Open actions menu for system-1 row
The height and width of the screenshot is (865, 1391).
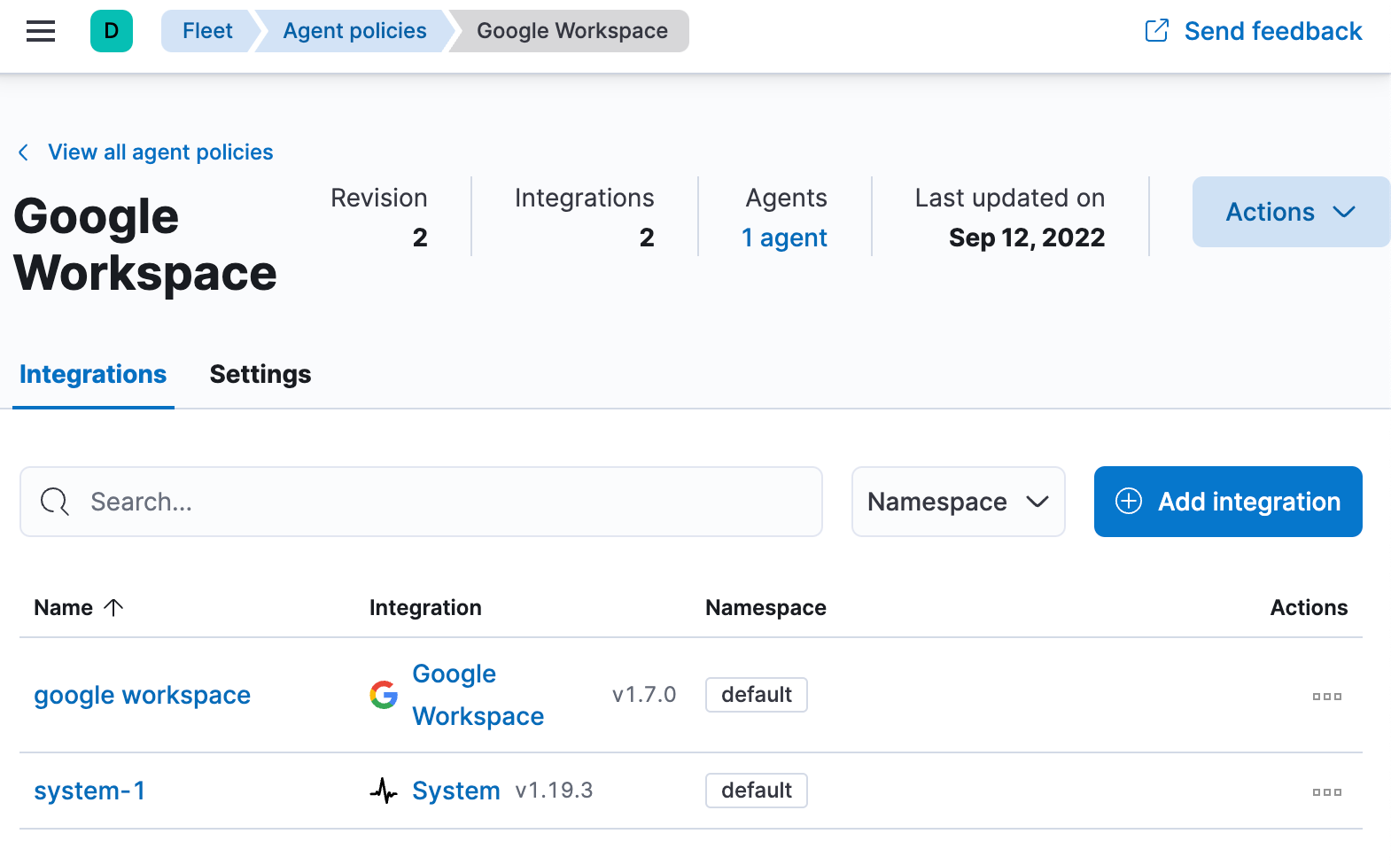(x=1327, y=792)
